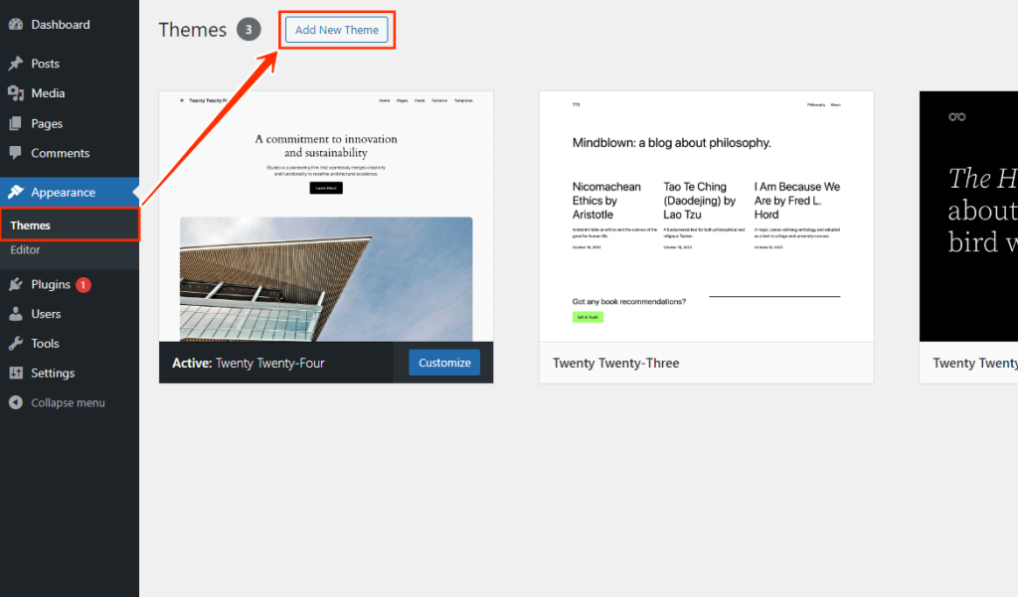Click the Active: Twenty Twenty-Four label
This screenshot has height=597, width=1018.
[248, 364]
